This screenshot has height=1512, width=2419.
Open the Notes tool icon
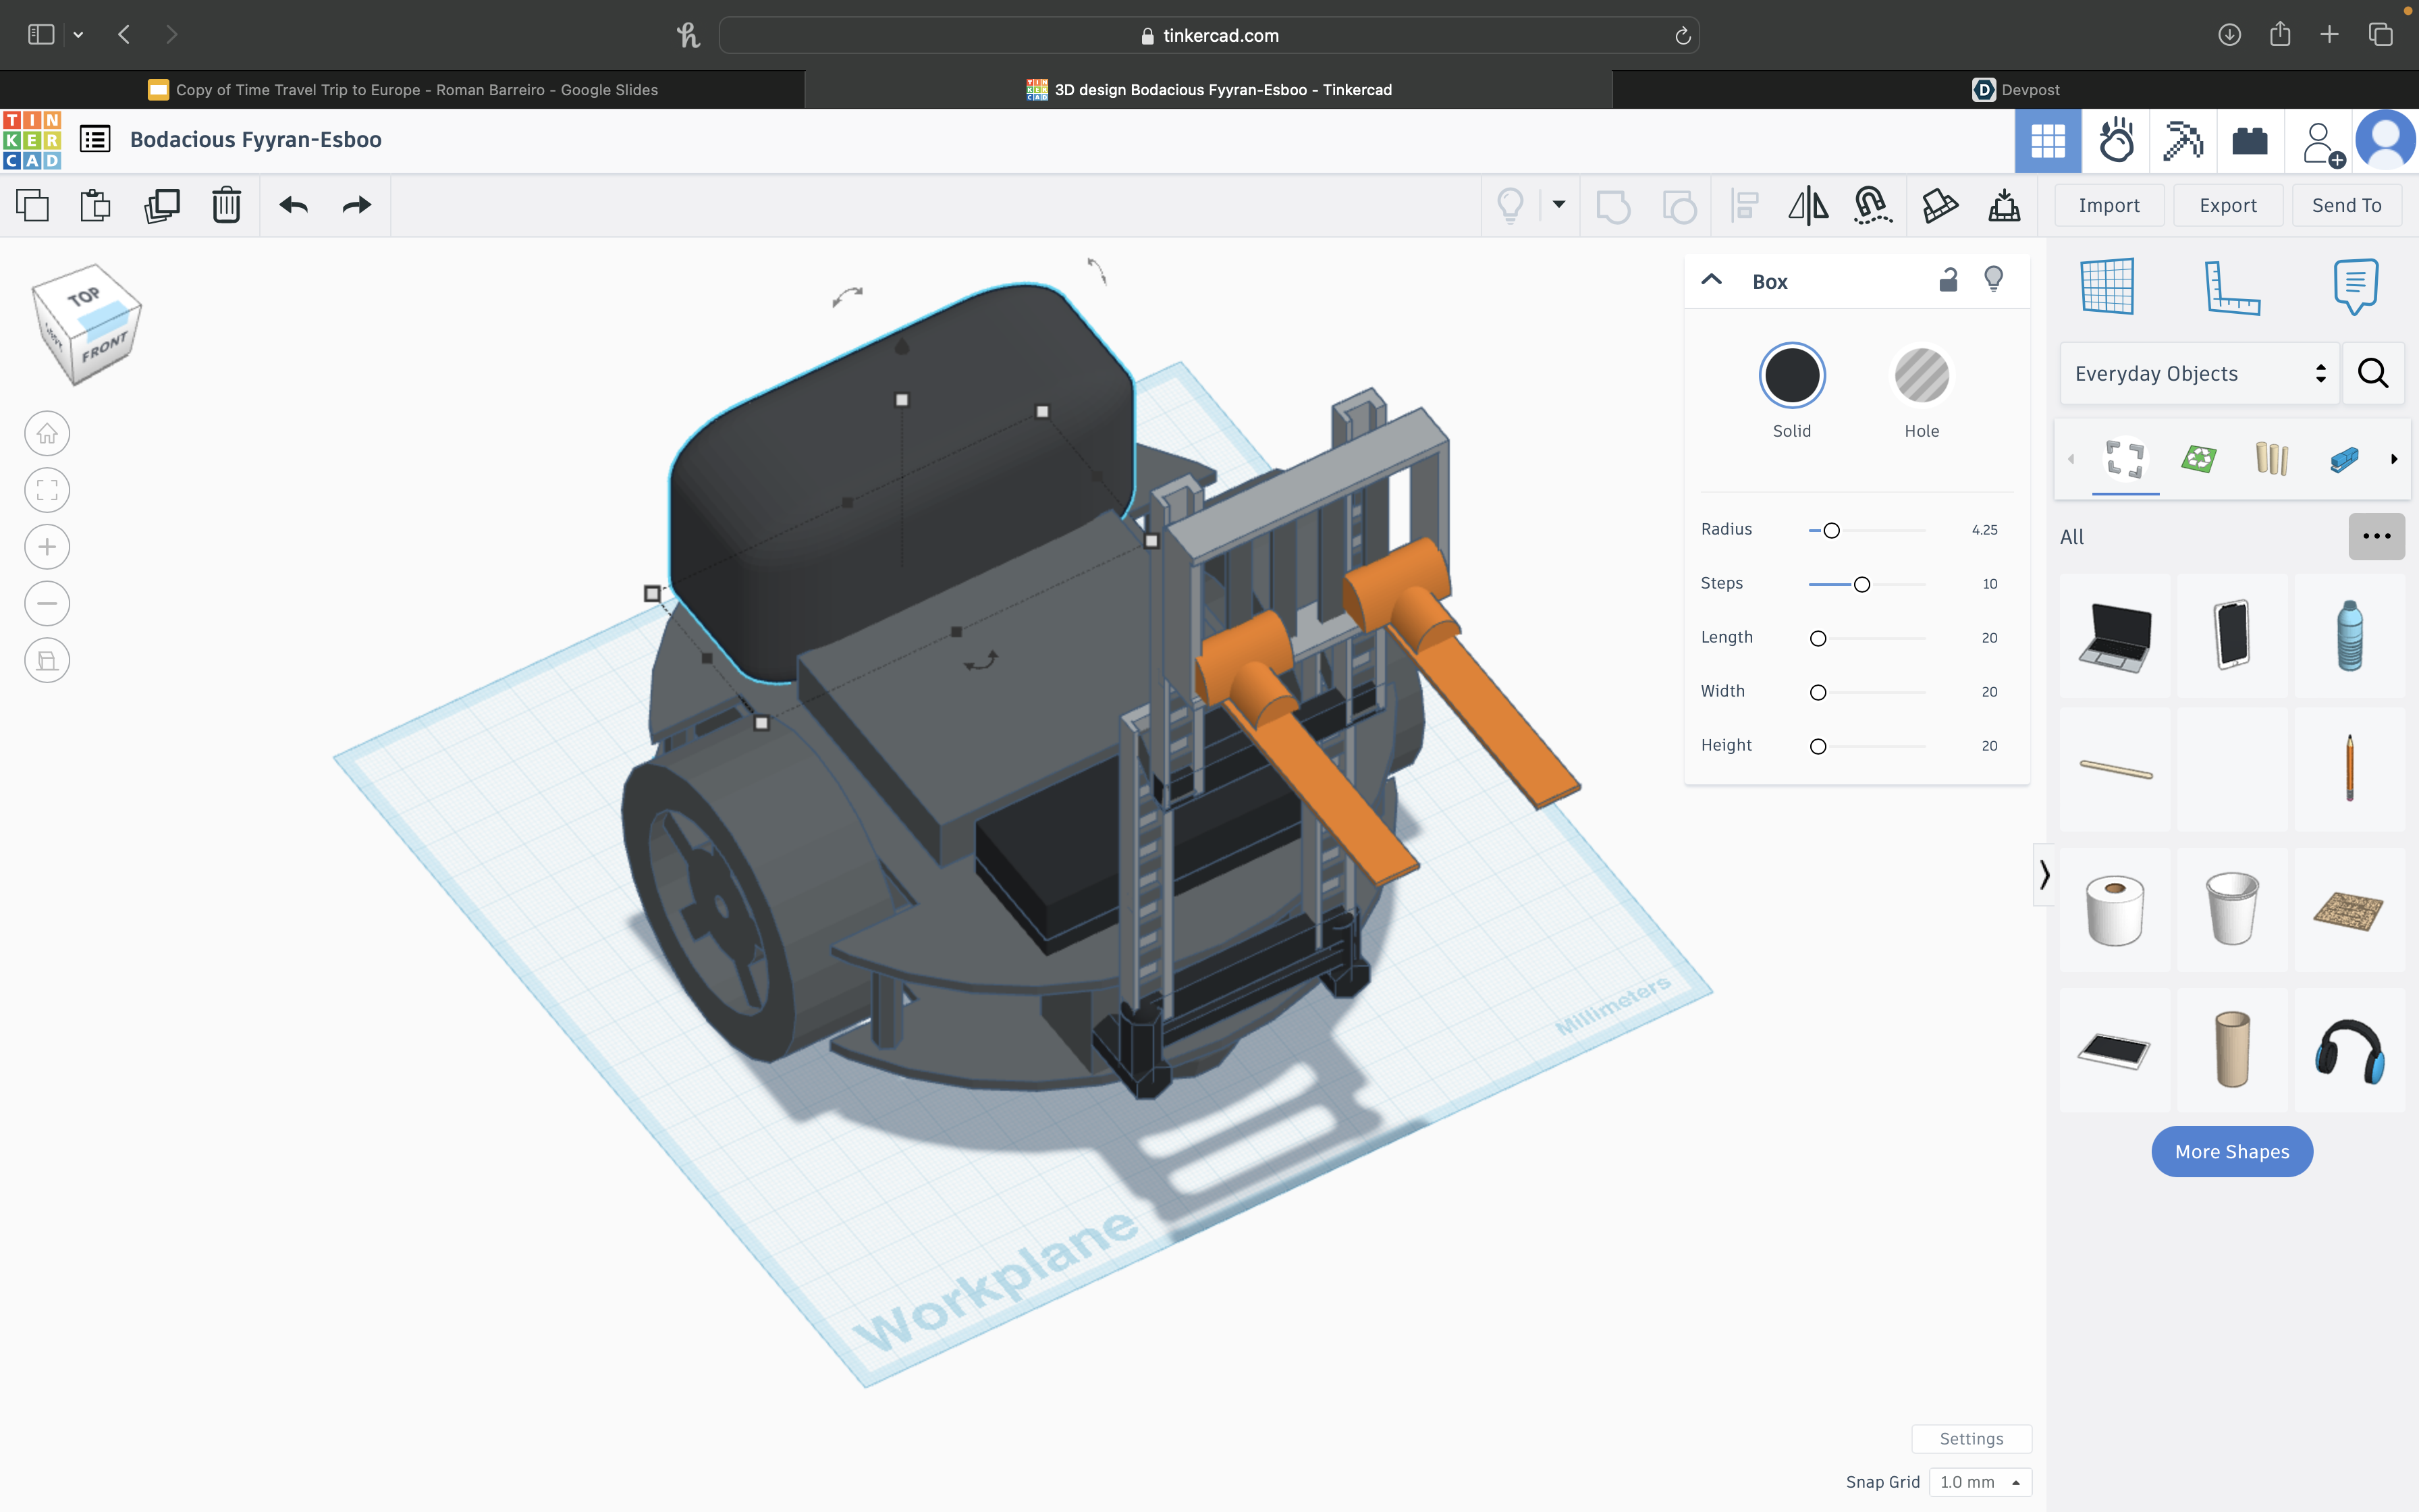[2355, 287]
